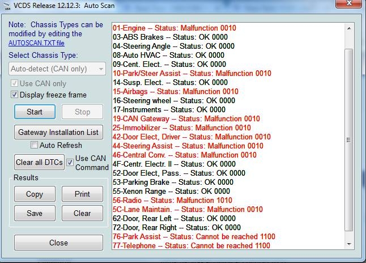Copy the scan results

coord(35,194)
